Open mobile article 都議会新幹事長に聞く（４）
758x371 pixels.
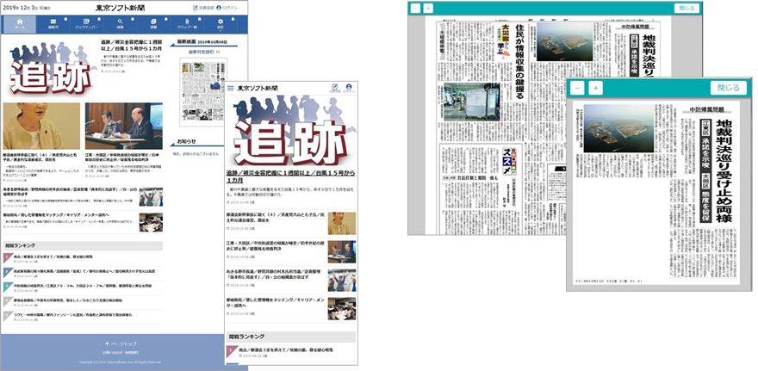pos(276,218)
